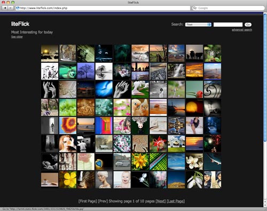Viewport: 267px width, 211px height.
Task: Open the spiral ironwork thumbnail
Action: tap(213, 90)
